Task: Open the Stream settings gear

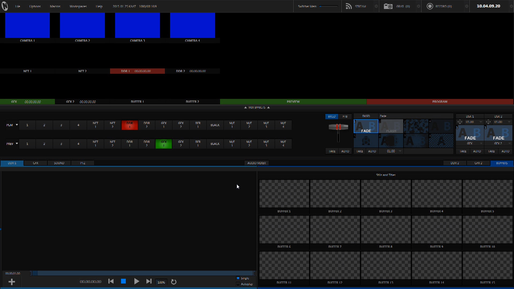Action: coord(376,6)
